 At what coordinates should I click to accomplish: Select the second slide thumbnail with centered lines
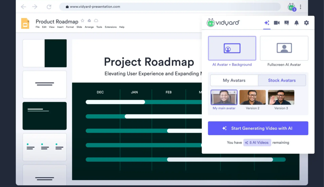coord(45,85)
